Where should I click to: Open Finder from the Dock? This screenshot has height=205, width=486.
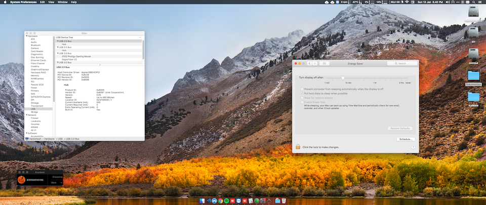(202, 201)
